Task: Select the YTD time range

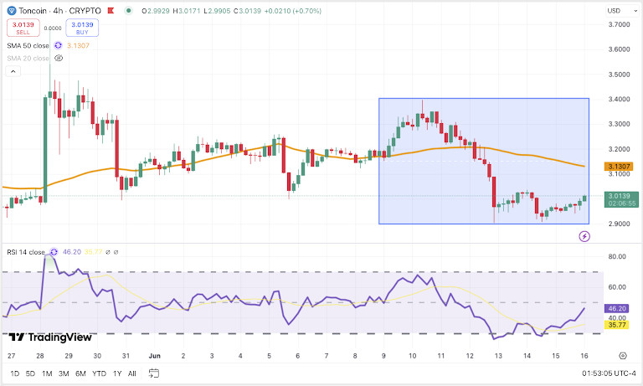Action: pyautogui.click(x=98, y=373)
